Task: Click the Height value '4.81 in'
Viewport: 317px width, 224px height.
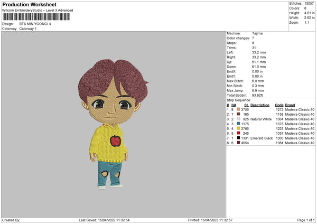Action: click(309, 13)
